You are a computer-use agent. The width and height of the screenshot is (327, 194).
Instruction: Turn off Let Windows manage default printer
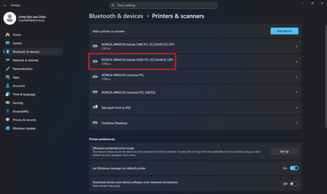point(294,168)
